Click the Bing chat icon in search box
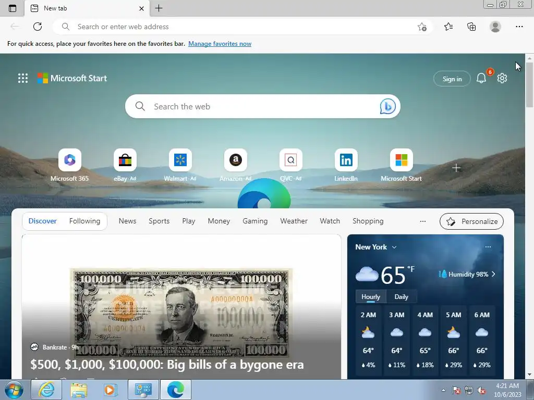The height and width of the screenshot is (400, 534). point(387,106)
